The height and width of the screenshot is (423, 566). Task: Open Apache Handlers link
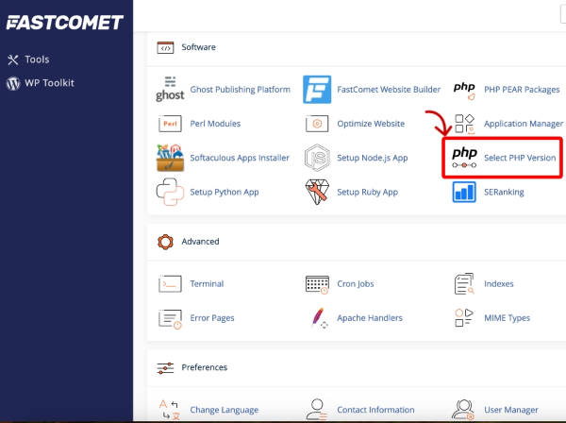tap(370, 318)
